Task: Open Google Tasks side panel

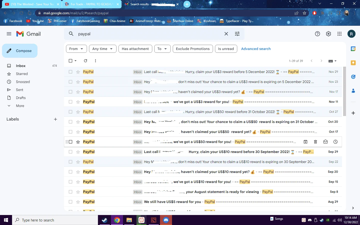Action: coord(353,77)
